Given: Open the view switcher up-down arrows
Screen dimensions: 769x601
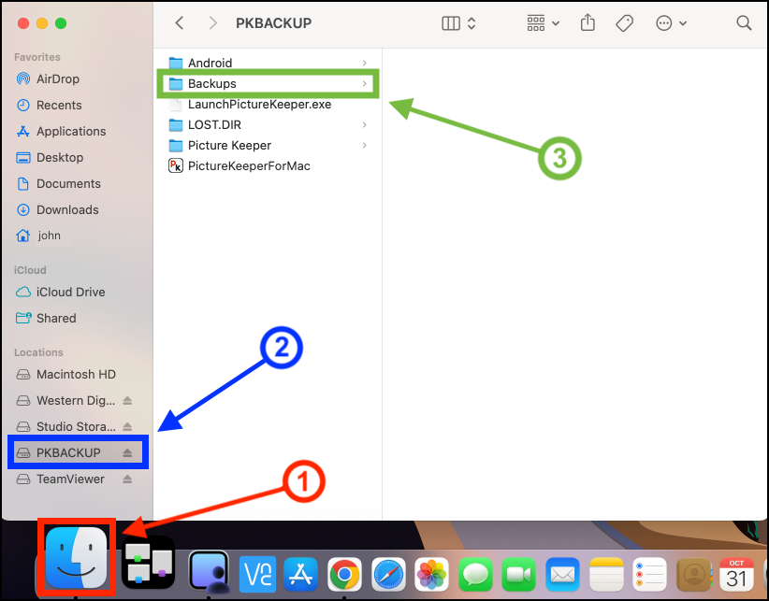Looking at the screenshot, I should click(472, 23).
